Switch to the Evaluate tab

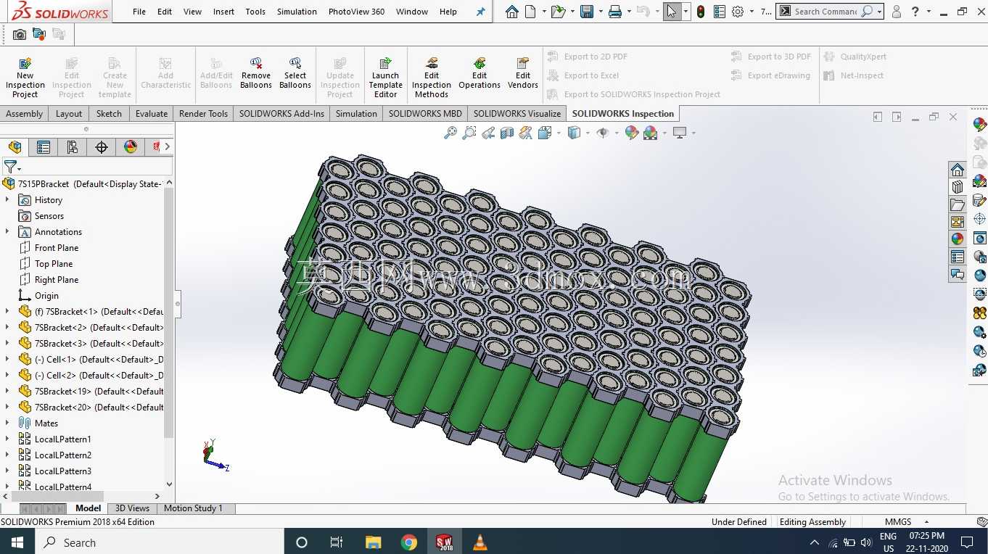point(152,114)
